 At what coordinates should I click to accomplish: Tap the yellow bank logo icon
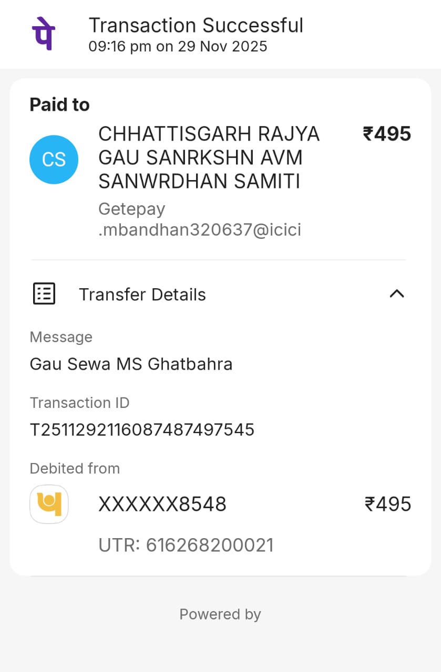49,504
